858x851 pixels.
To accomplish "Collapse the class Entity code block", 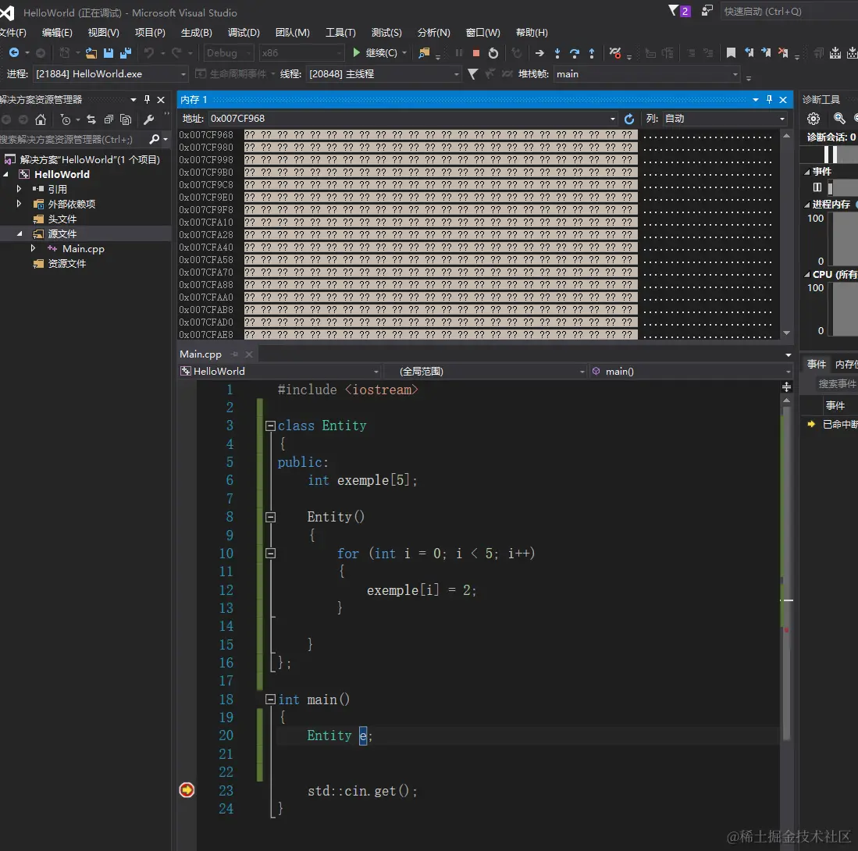I will [270, 426].
